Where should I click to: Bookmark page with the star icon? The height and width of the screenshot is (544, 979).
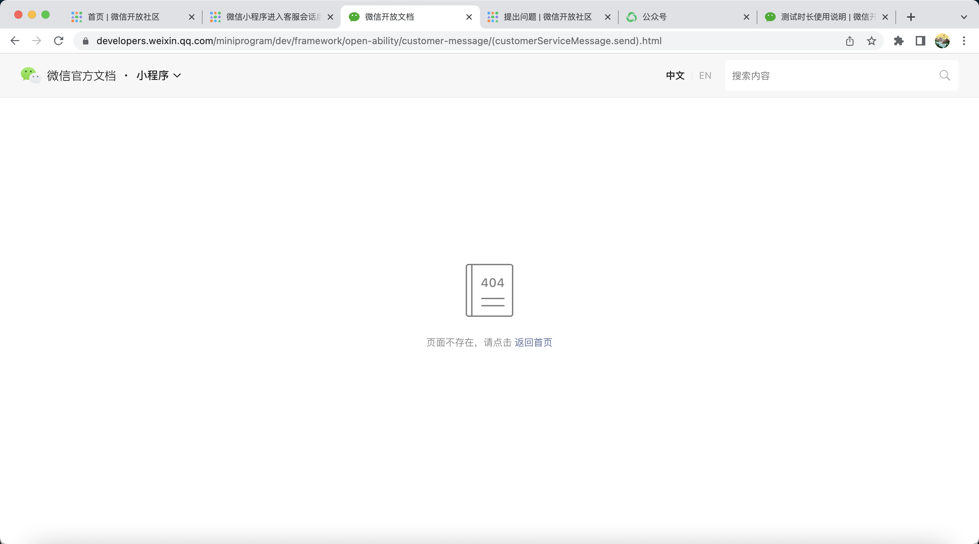pos(872,41)
